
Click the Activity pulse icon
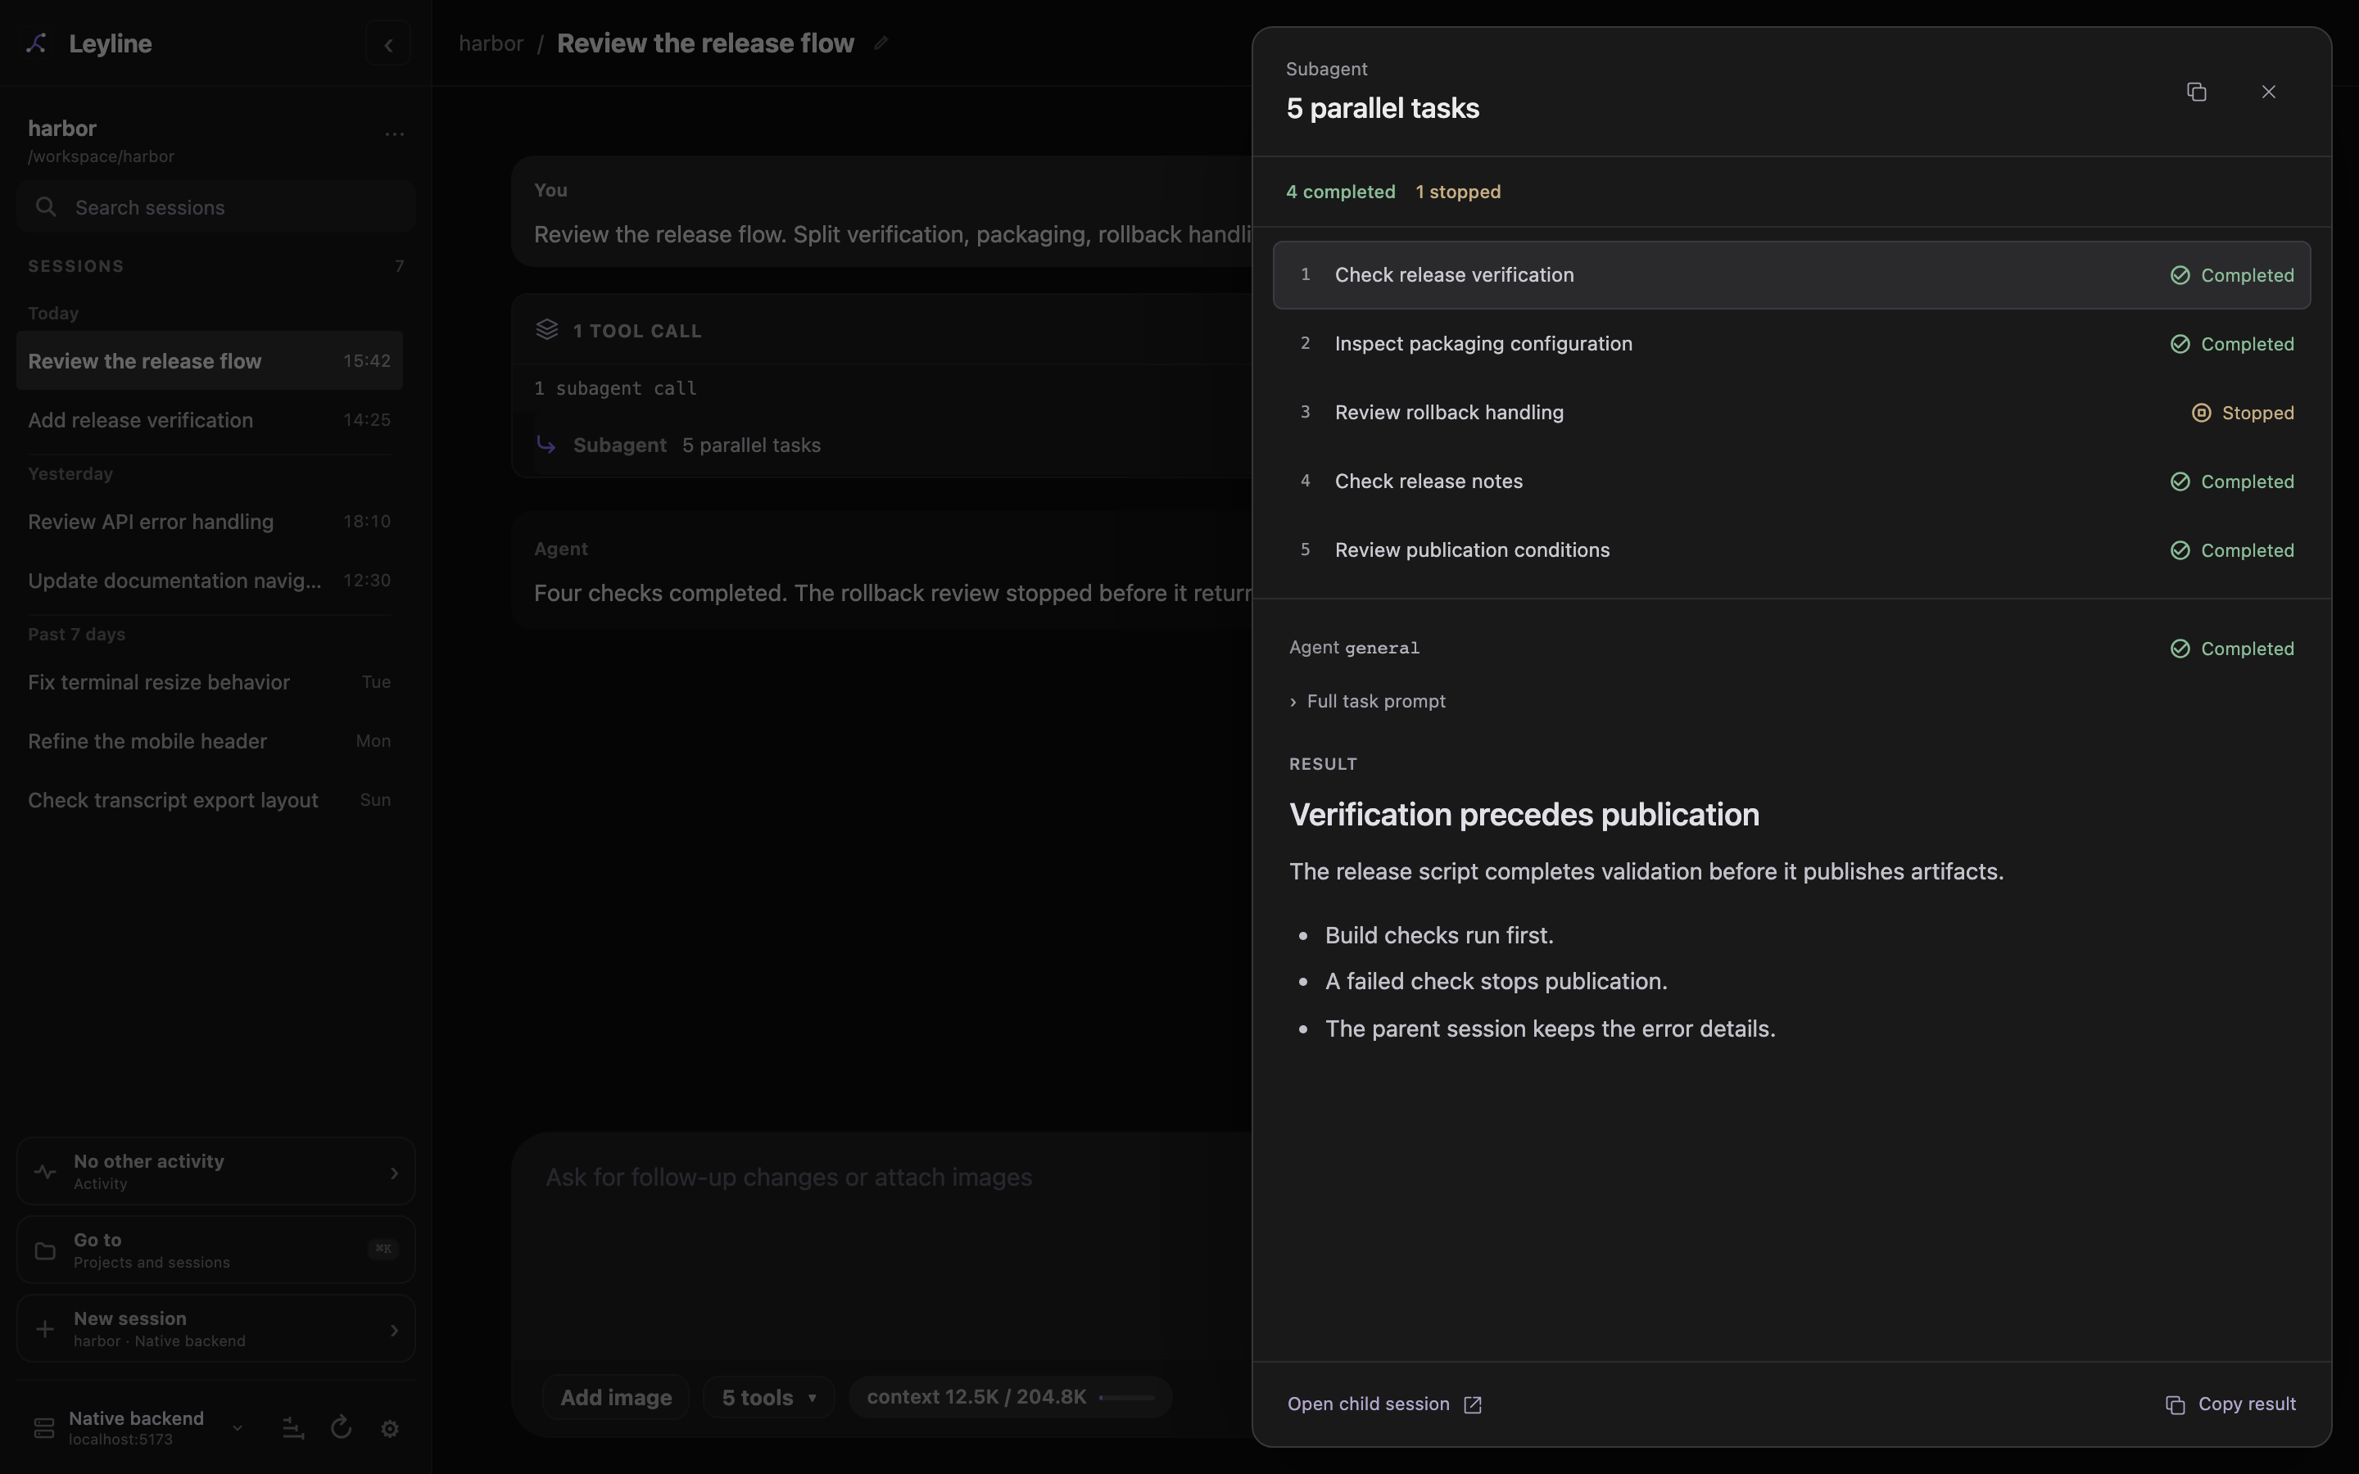(x=45, y=1172)
